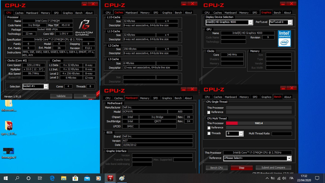Switch to Memory tab in CPU window
Image resolution: width=325 pixels, height=183 pixels.
pos(45,13)
